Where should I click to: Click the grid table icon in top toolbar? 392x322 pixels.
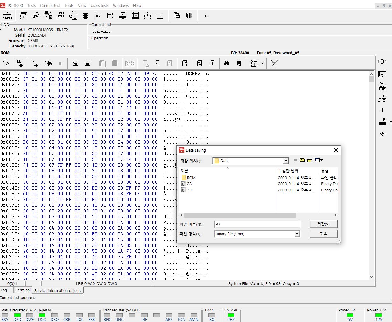tap(135, 16)
